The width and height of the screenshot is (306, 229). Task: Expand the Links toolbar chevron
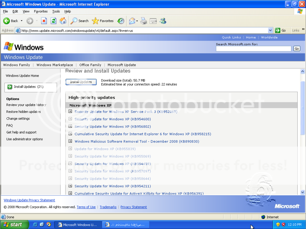303,29
